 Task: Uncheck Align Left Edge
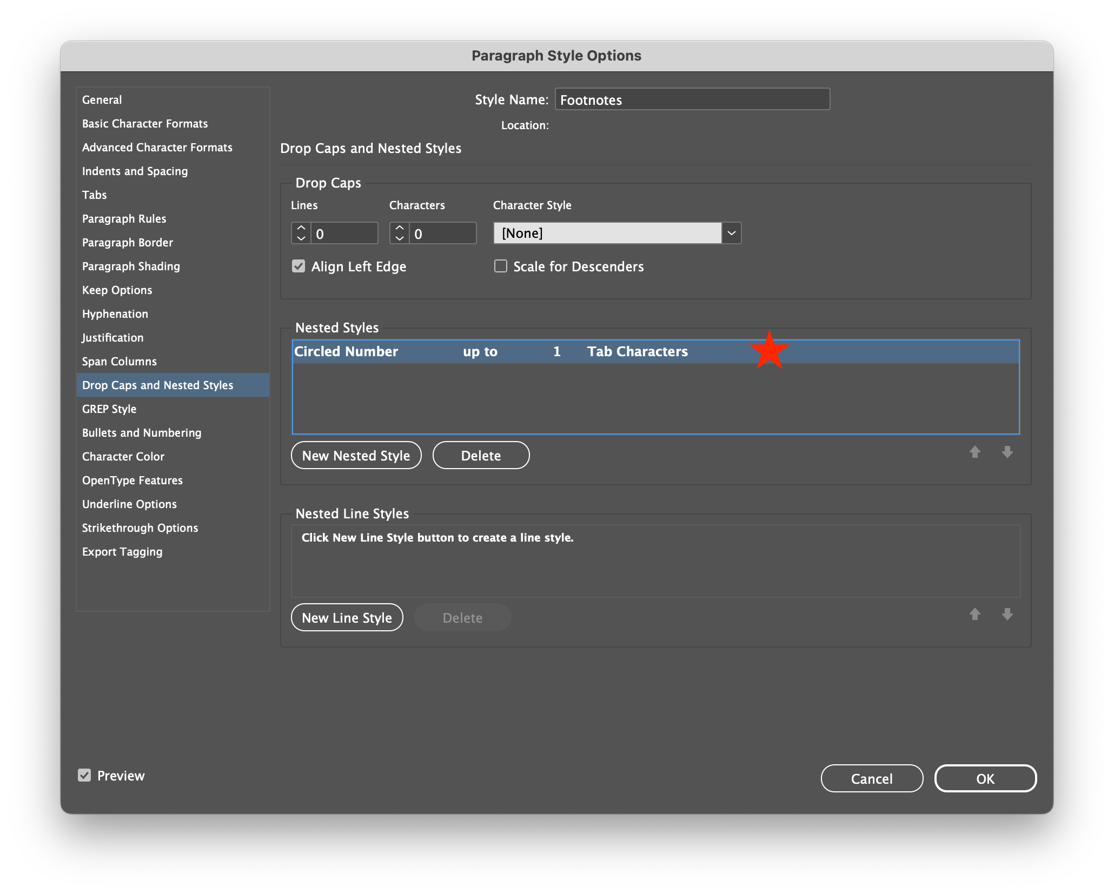pyautogui.click(x=299, y=266)
